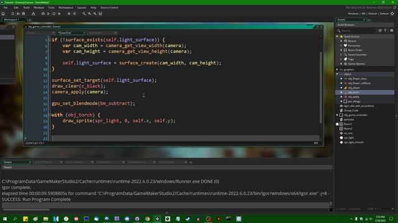This screenshot has width=398, height=223.
Task: Clean the project cache toolbar icon
Action: point(60,14)
